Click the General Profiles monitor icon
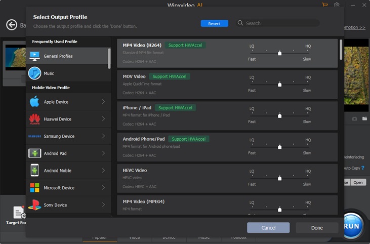Image resolution: width=370 pixels, height=244 pixels. pyautogui.click(x=35, y=56)
